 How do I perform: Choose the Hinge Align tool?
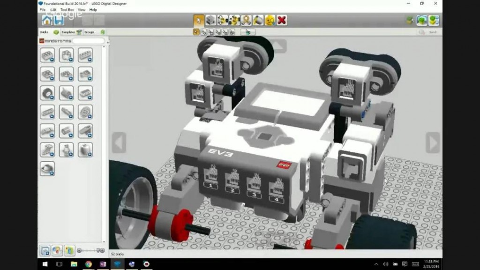pyautogui.click(x=234, y=21)
